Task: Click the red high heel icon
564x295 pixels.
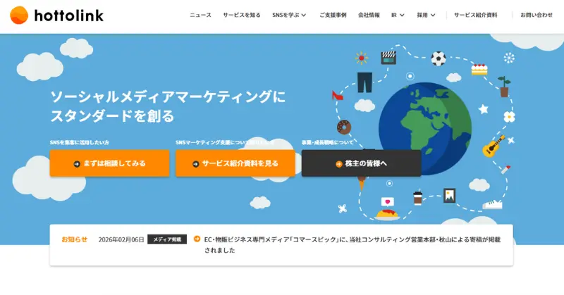Action: point(337,95)
